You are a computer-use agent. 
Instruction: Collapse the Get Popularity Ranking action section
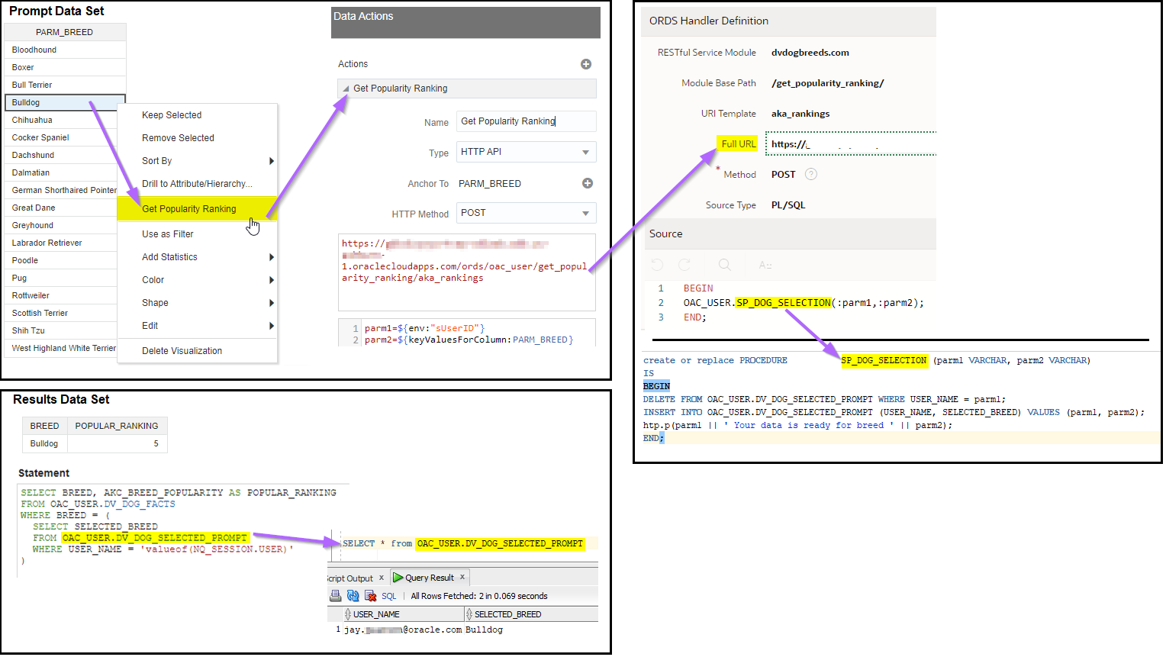346,89
